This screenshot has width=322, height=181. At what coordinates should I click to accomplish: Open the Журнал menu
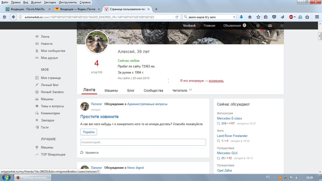click(36, 2)
